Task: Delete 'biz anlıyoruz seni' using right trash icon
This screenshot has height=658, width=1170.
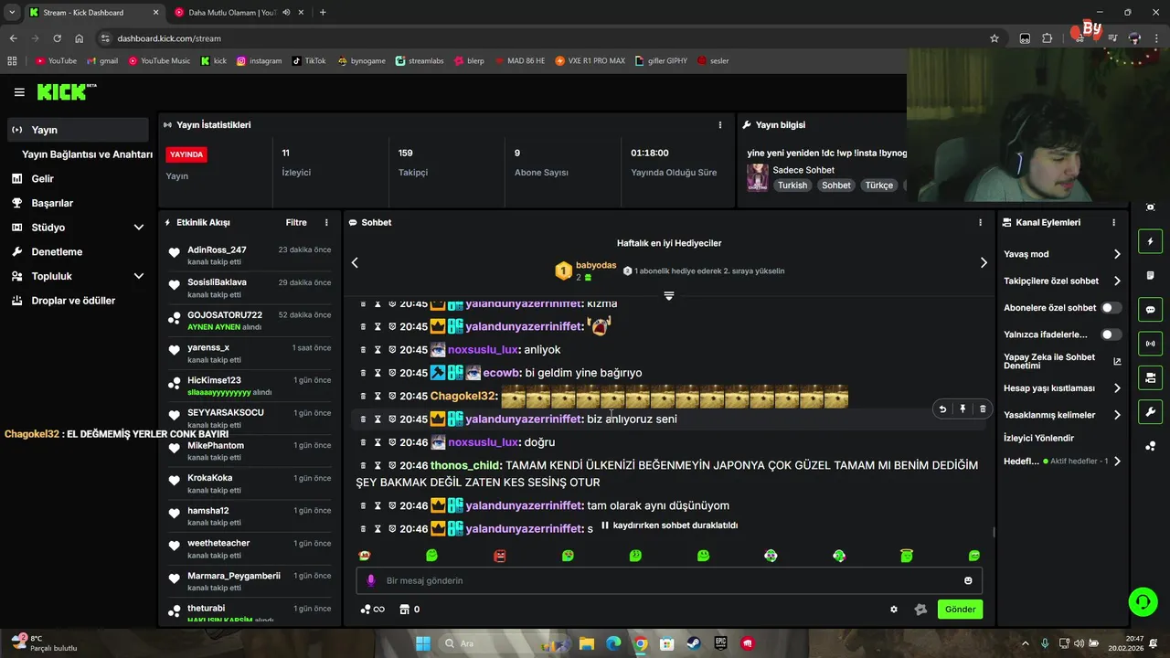Action: tap(983, 409)
